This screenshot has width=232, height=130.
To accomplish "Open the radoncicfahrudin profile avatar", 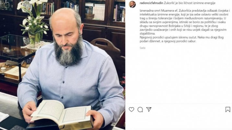I will pos(132,4).
